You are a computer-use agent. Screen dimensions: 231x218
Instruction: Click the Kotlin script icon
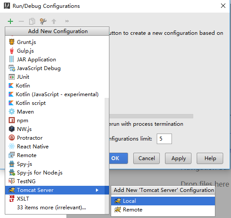click(x=11, y=103)
